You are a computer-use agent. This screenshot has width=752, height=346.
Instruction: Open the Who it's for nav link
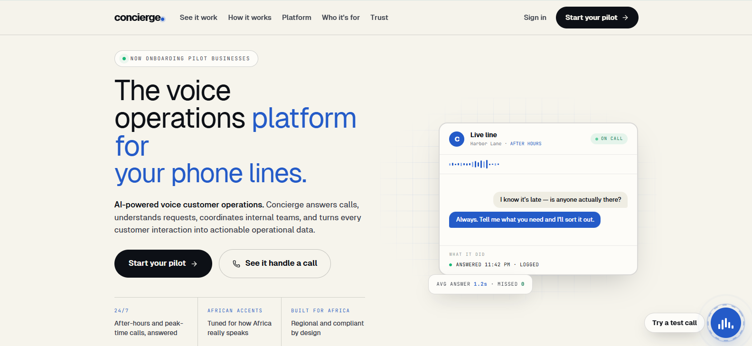tap(341, 18)
